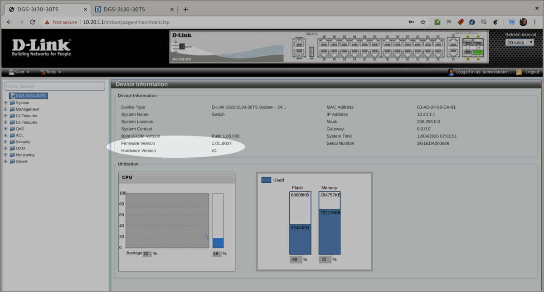544x292 pixels.
Task: Click the Security folder icon in sidebar
Action: [13, 142]
